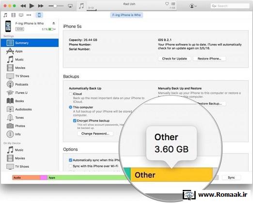Enable Sync with this iPhone over Wi-Fi
Screen dimensions: 253x203
point(70,166)
